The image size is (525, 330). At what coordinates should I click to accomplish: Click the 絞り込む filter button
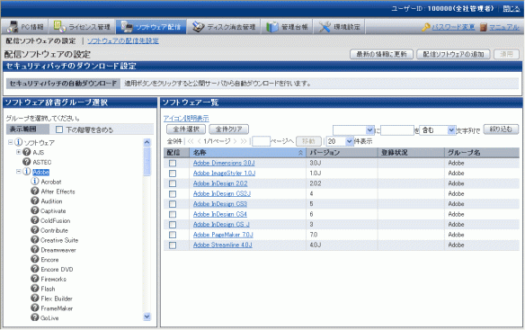[x=501, y=129]
